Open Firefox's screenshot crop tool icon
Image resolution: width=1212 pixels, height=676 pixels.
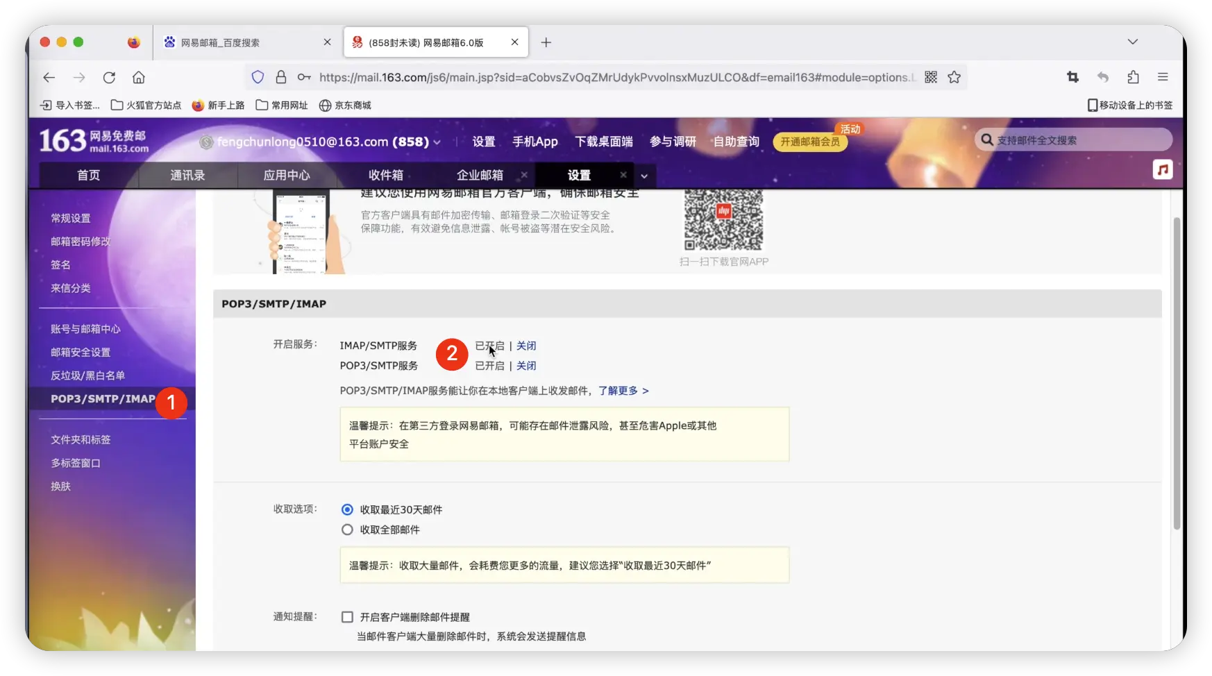[x=1072, y=77]
